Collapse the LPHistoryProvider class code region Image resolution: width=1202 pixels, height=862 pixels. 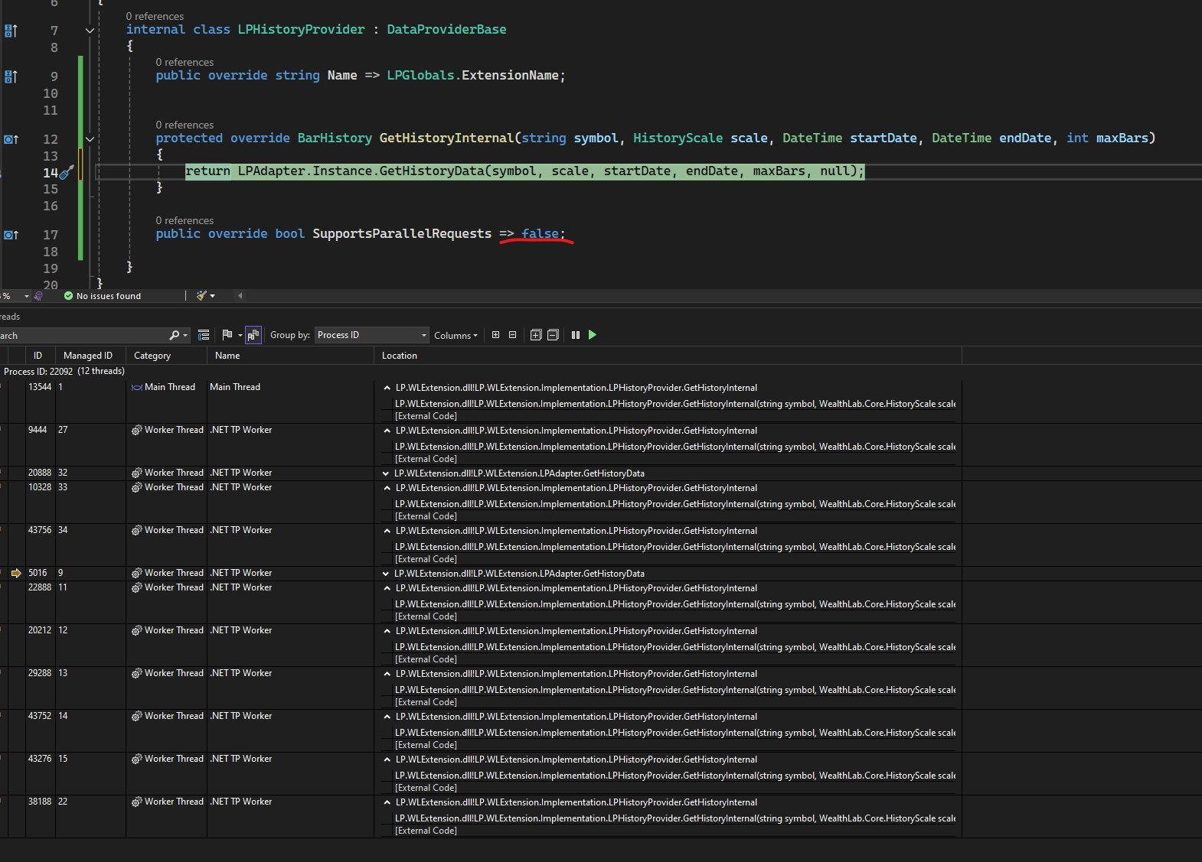pyautogui.click(x=90, y=31)
